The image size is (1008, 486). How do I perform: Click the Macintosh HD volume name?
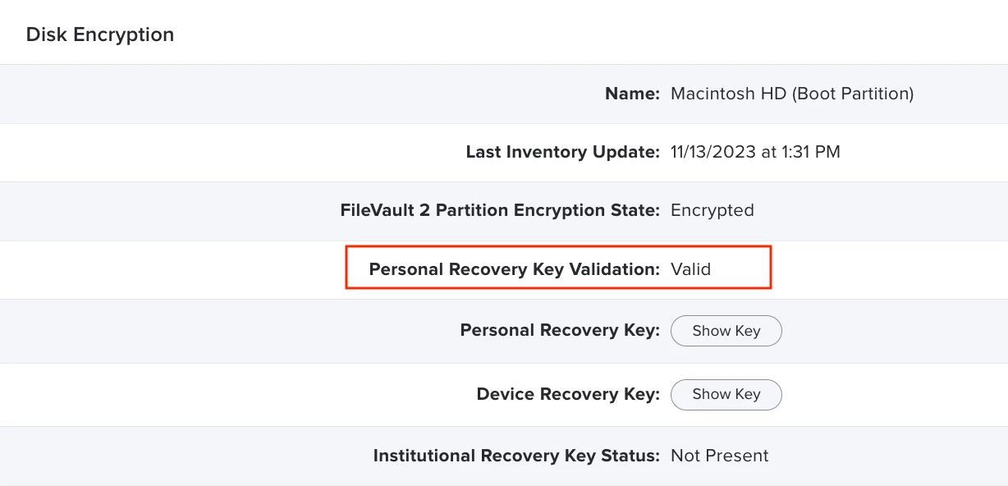(729, 94)
